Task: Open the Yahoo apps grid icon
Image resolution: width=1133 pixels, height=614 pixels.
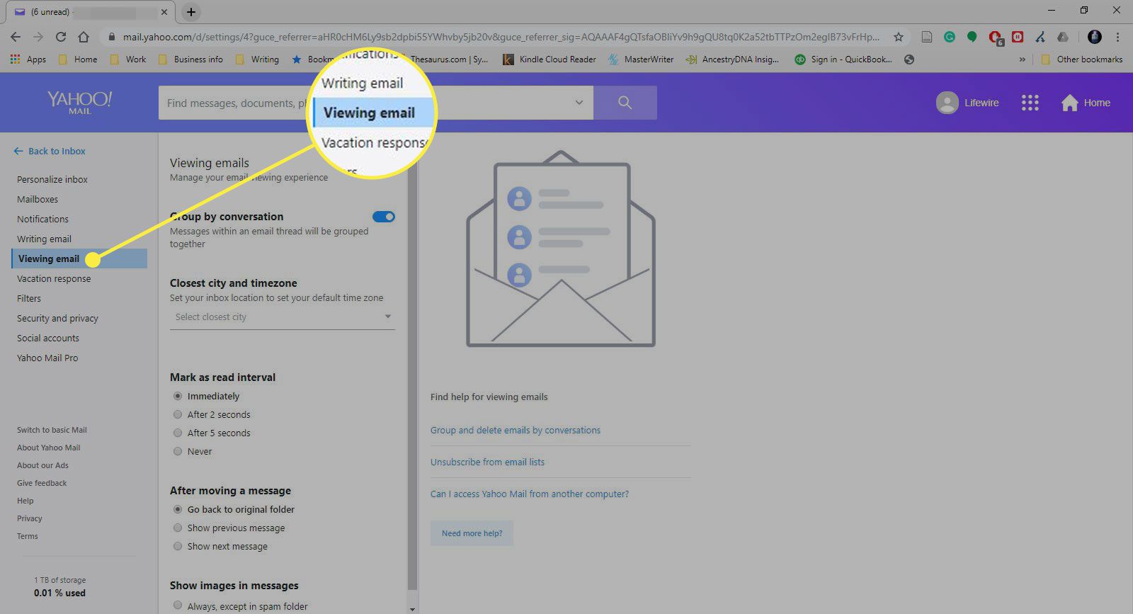Action: 1030,103
